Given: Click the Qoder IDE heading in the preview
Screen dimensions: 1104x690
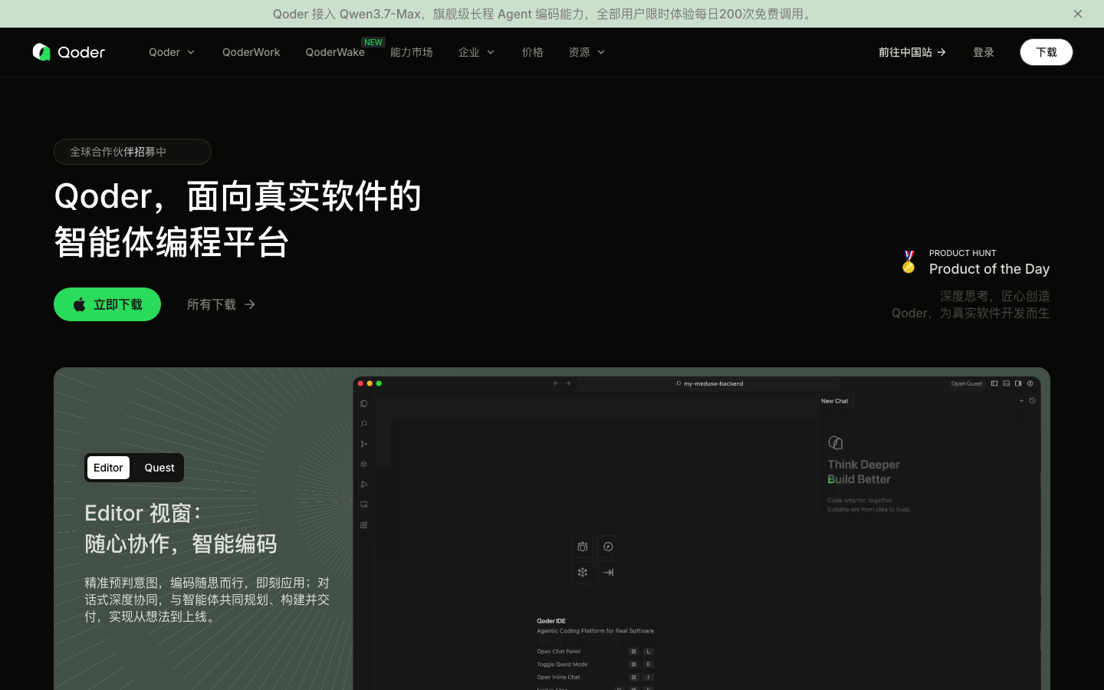Looking at the screenshot, I should [551, 621].
